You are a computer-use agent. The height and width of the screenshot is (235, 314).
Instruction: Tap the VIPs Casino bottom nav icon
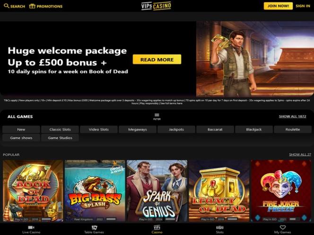tap(157, 227)
